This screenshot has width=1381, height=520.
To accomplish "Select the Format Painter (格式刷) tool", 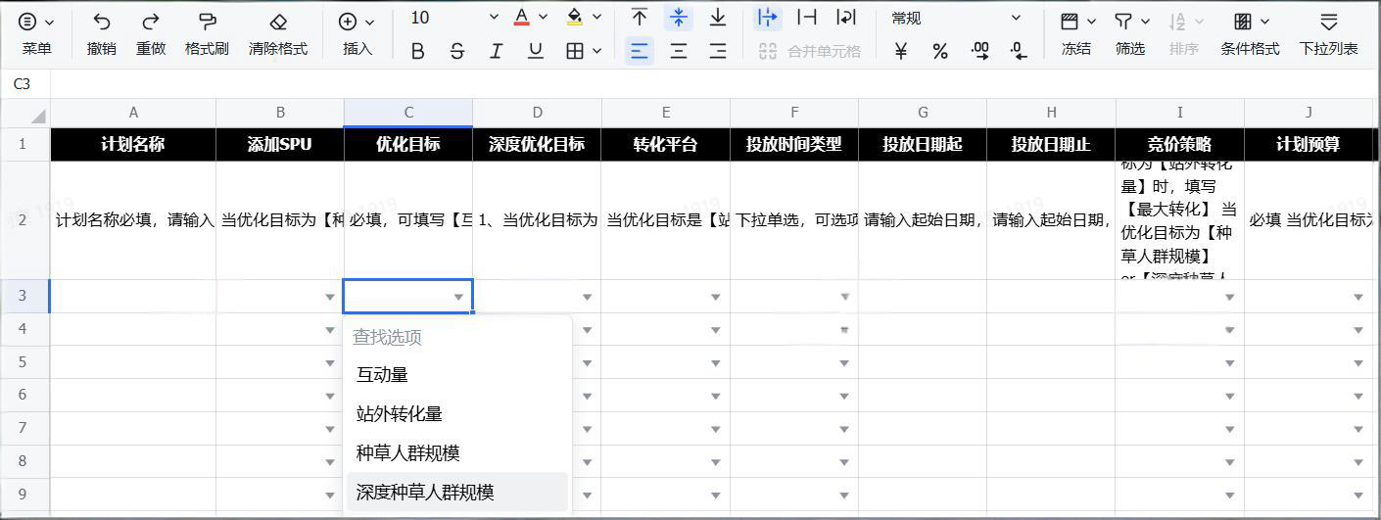I will pyautogui.click(x=207, y=22).
